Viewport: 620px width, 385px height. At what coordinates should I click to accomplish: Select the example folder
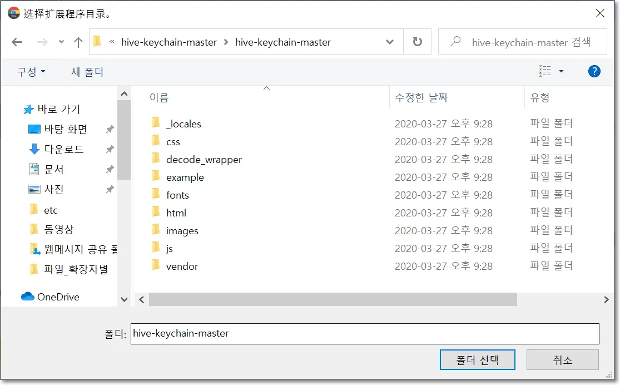coord(185,177)
